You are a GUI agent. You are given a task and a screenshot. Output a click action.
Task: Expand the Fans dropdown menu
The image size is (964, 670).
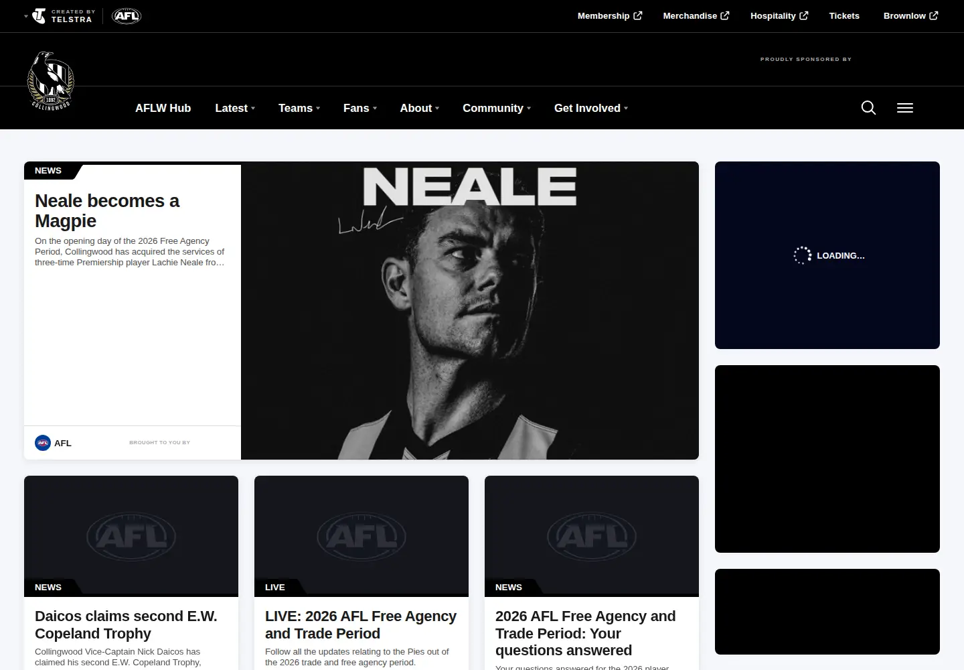(x=360, y=108)
